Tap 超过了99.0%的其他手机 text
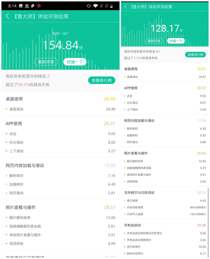This screenshot has width=210, height=259. pyautogui.click(x=28, y=85)
